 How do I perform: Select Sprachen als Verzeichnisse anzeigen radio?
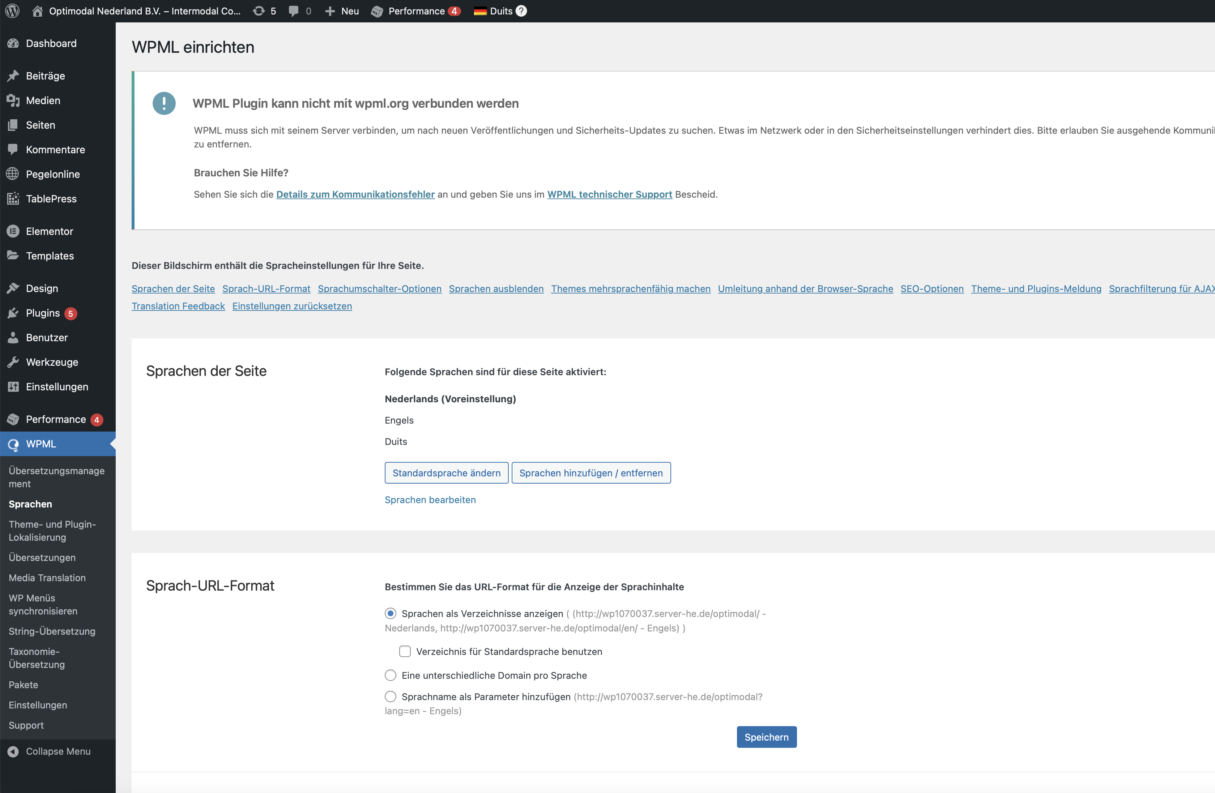(391, 613)
